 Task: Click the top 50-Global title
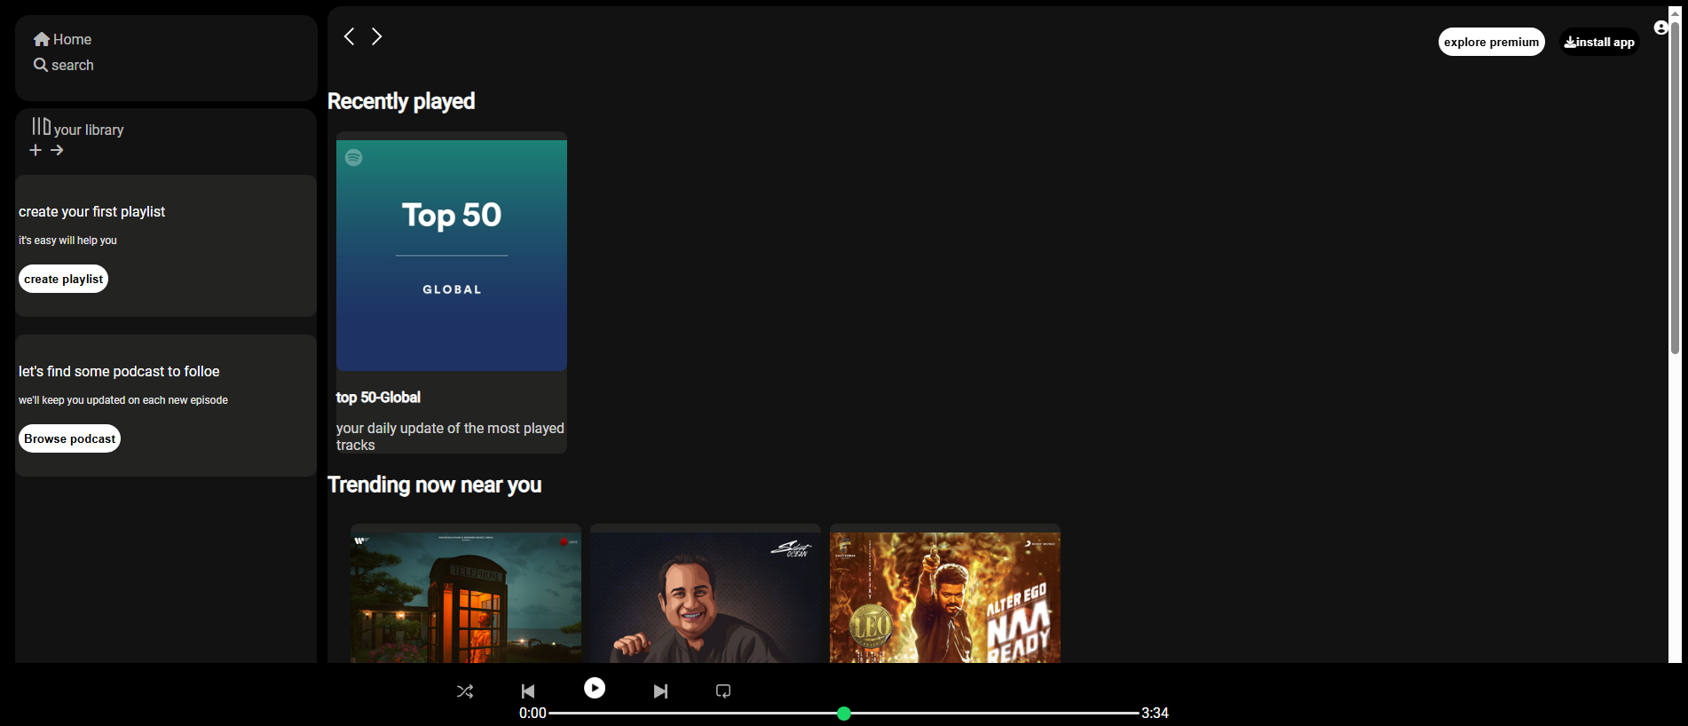[x=378, y=398]
